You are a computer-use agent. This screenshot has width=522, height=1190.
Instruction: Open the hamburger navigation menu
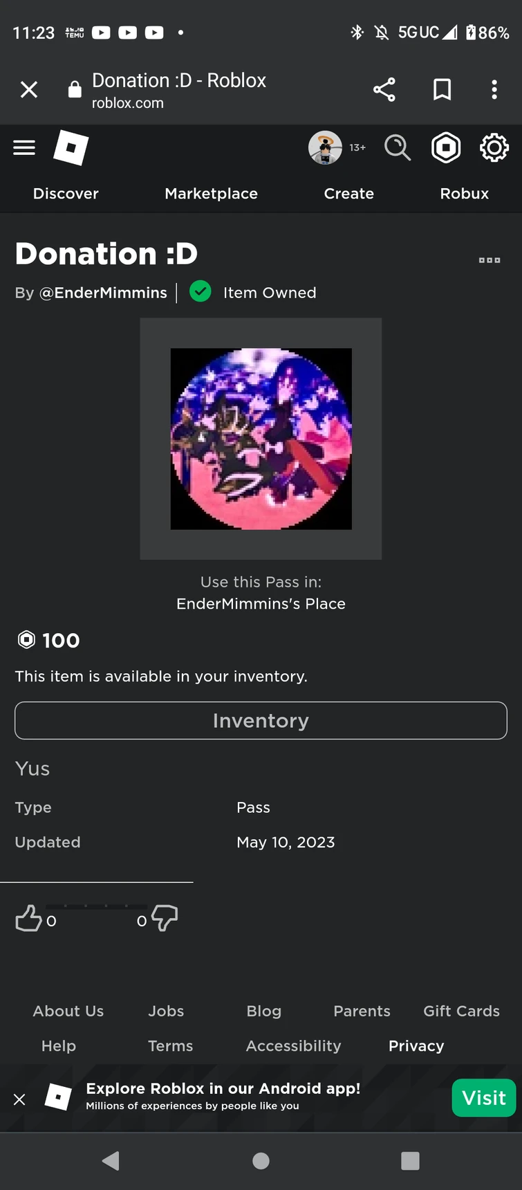(24, 147)
